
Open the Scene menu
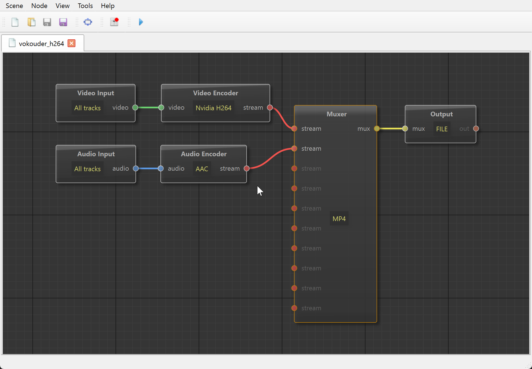14,6
